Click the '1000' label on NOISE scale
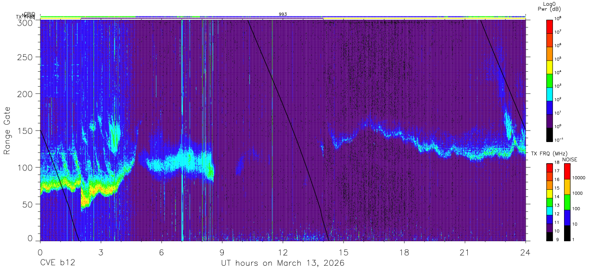The height and width of the screenshot is (273, 591). coord(578,194)
